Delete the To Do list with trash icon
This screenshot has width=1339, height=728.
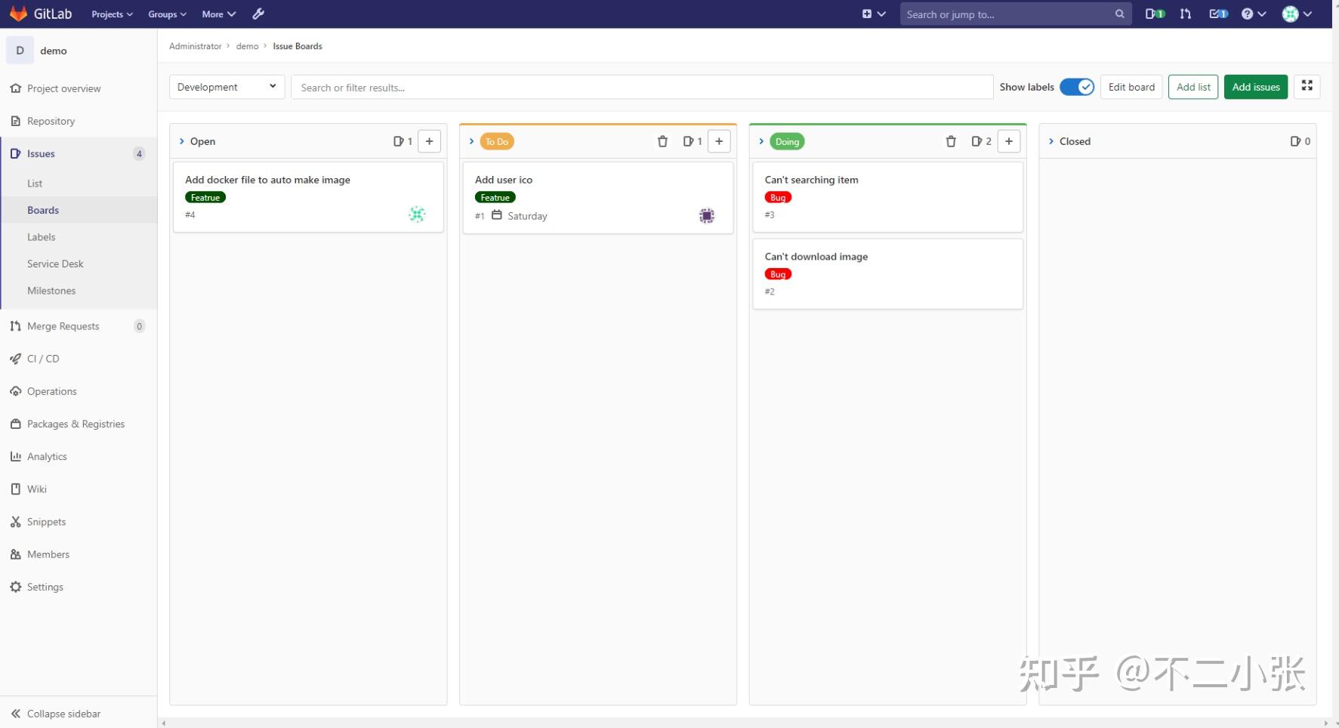tap(662, 141)
